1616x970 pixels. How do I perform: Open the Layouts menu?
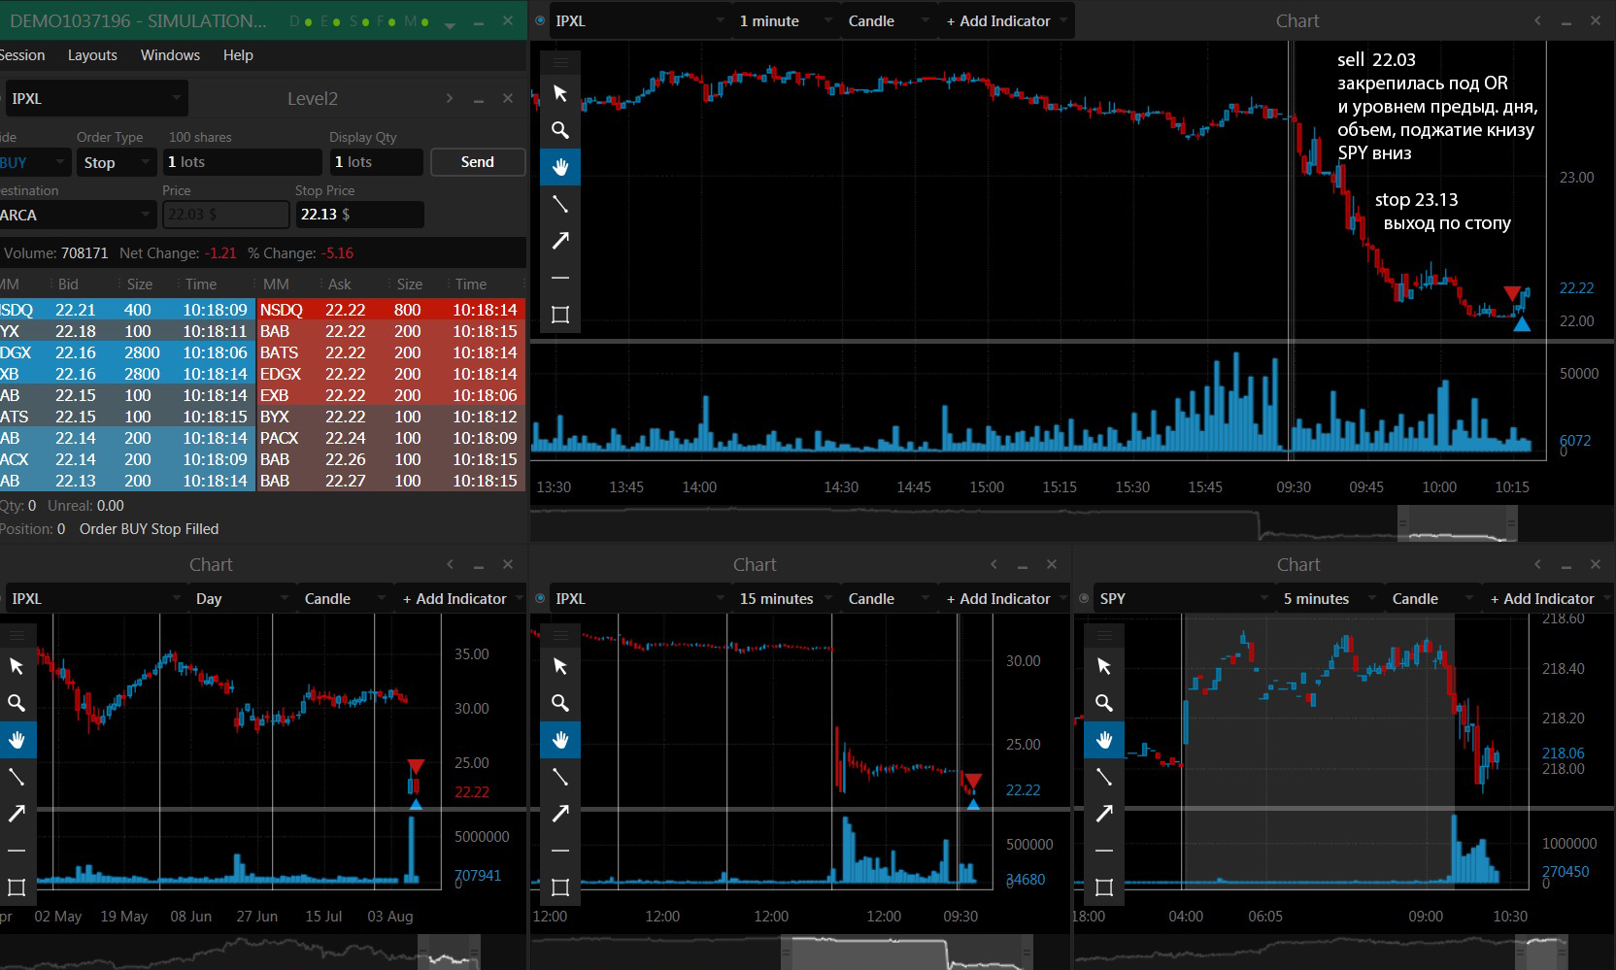(x=92, y=55)
